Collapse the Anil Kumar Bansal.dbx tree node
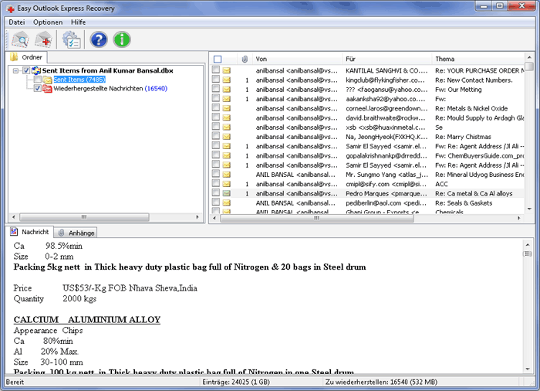 click(15, 71)
